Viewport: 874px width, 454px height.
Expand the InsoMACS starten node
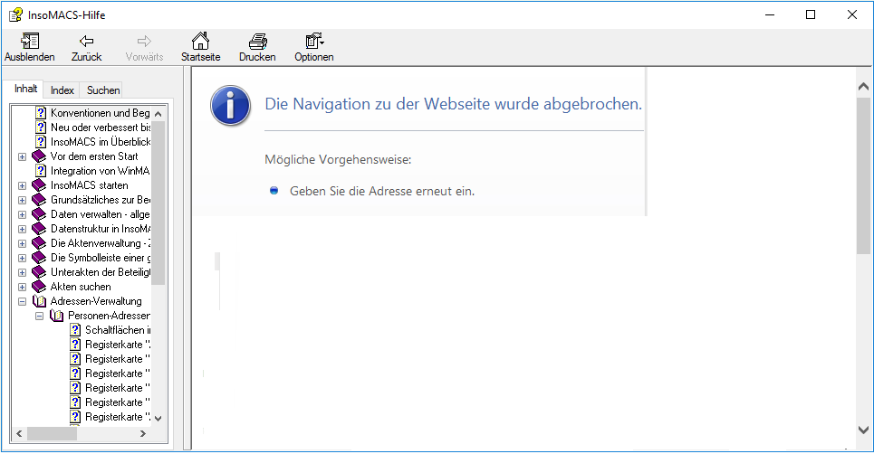[x=22, y=185]
